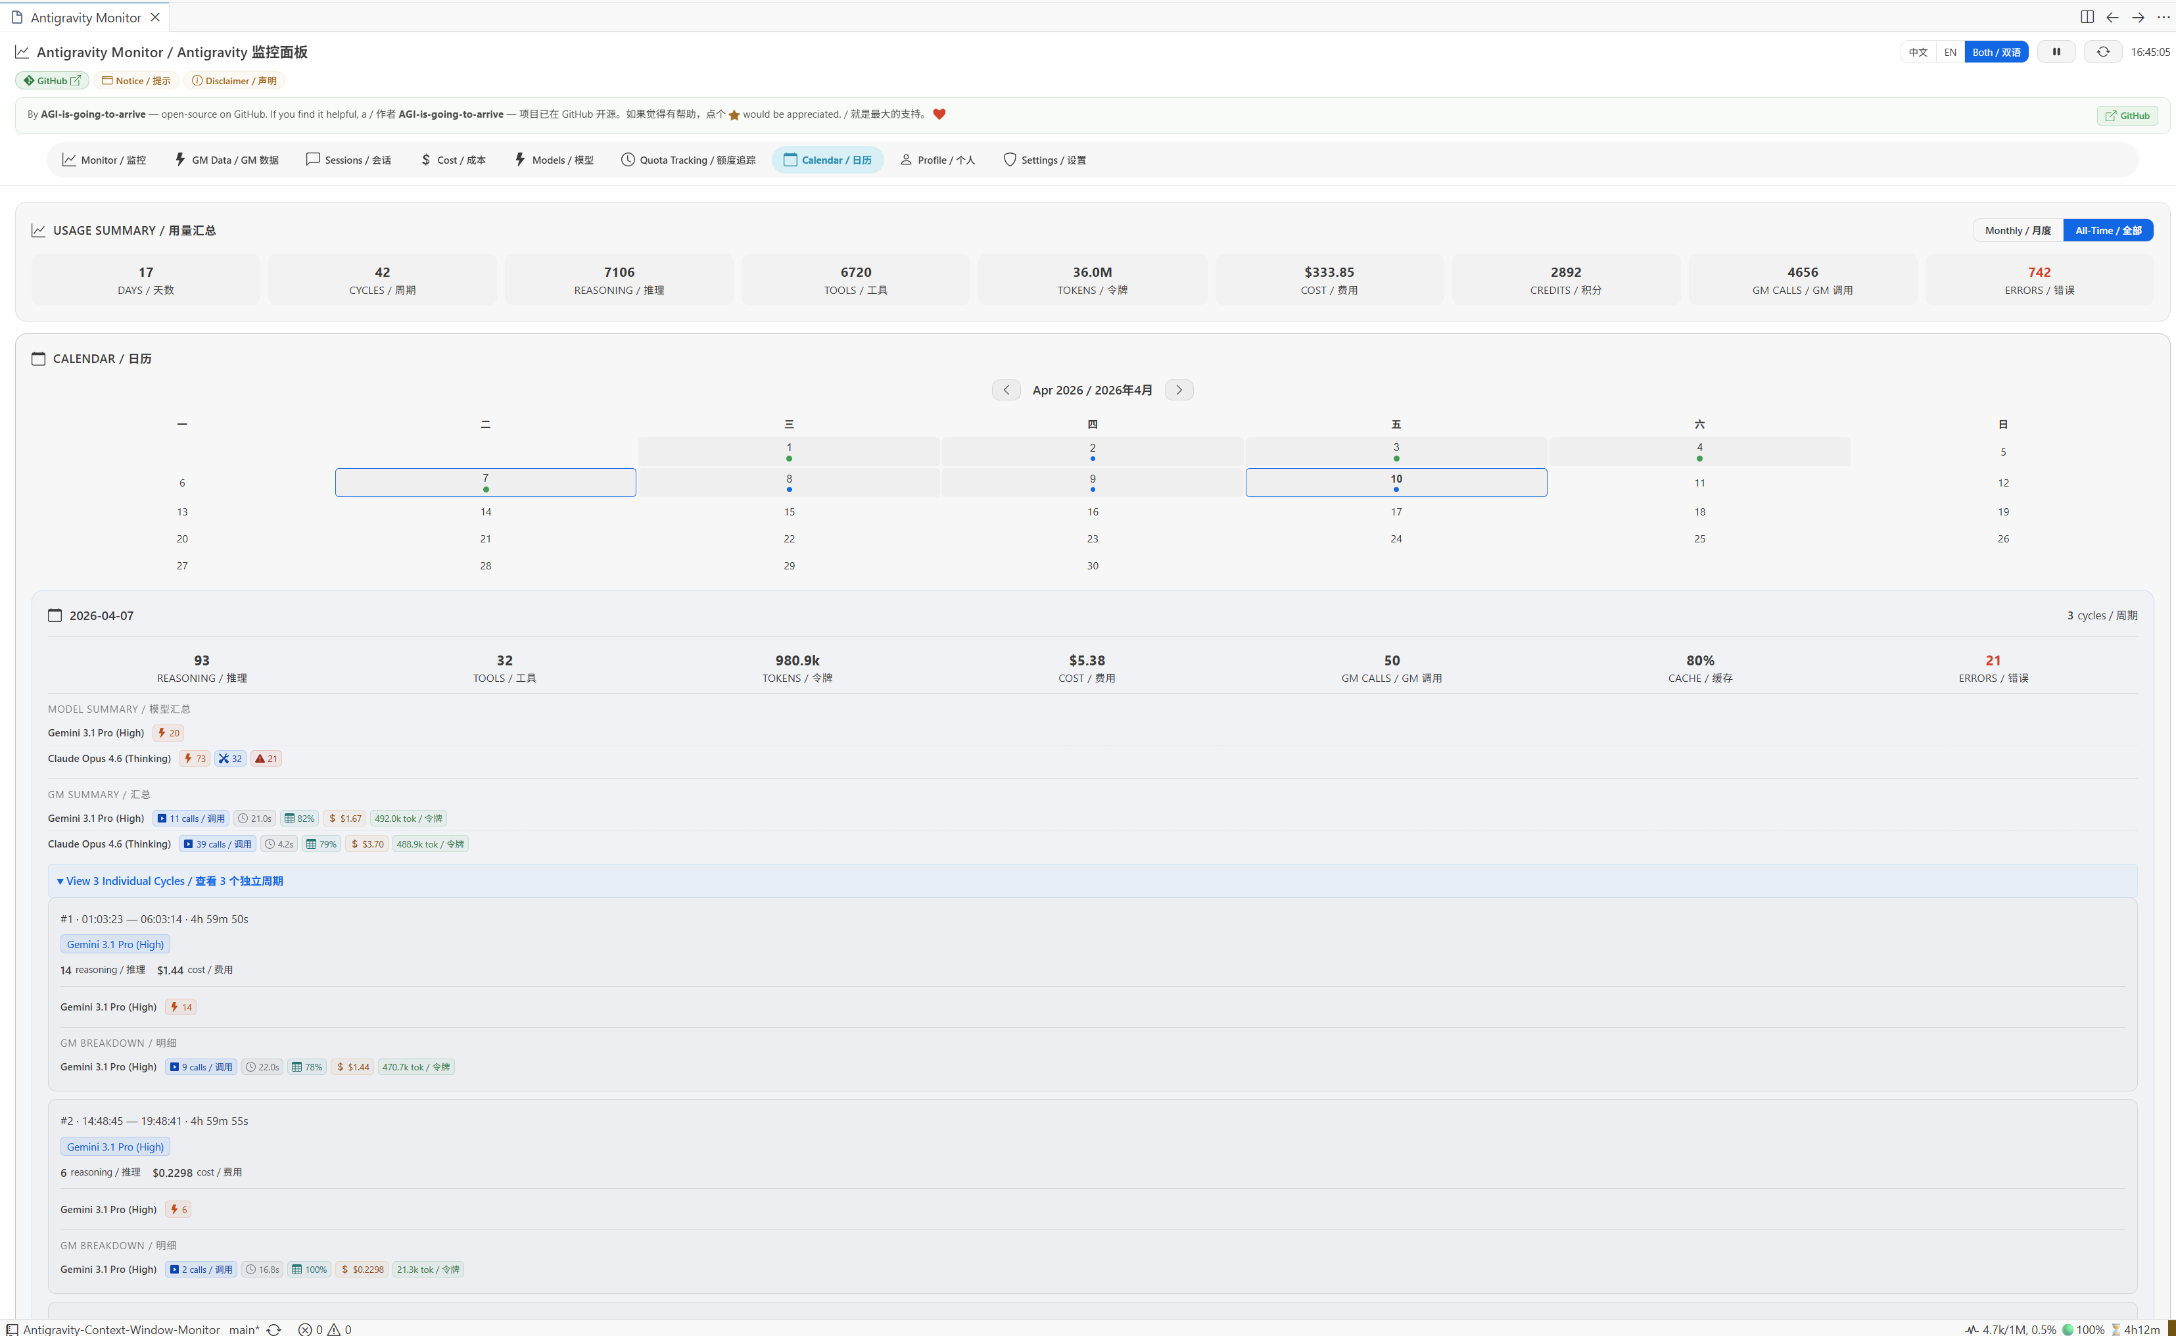This screenshot has width=2176, height=1336.
Task: Click the Gemini 3.1 Pro (High) tag in cycle #1
Action: 115,945
